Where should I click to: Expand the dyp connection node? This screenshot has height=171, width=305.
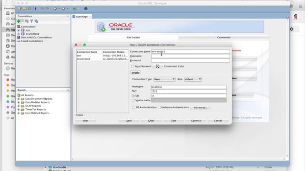pyautogui.click(x=19, y=30)
